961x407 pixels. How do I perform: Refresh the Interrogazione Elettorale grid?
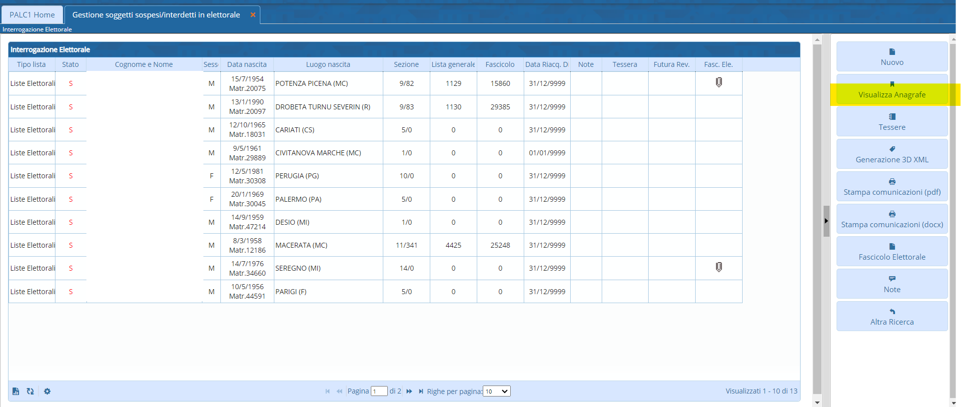click(30, 392)
